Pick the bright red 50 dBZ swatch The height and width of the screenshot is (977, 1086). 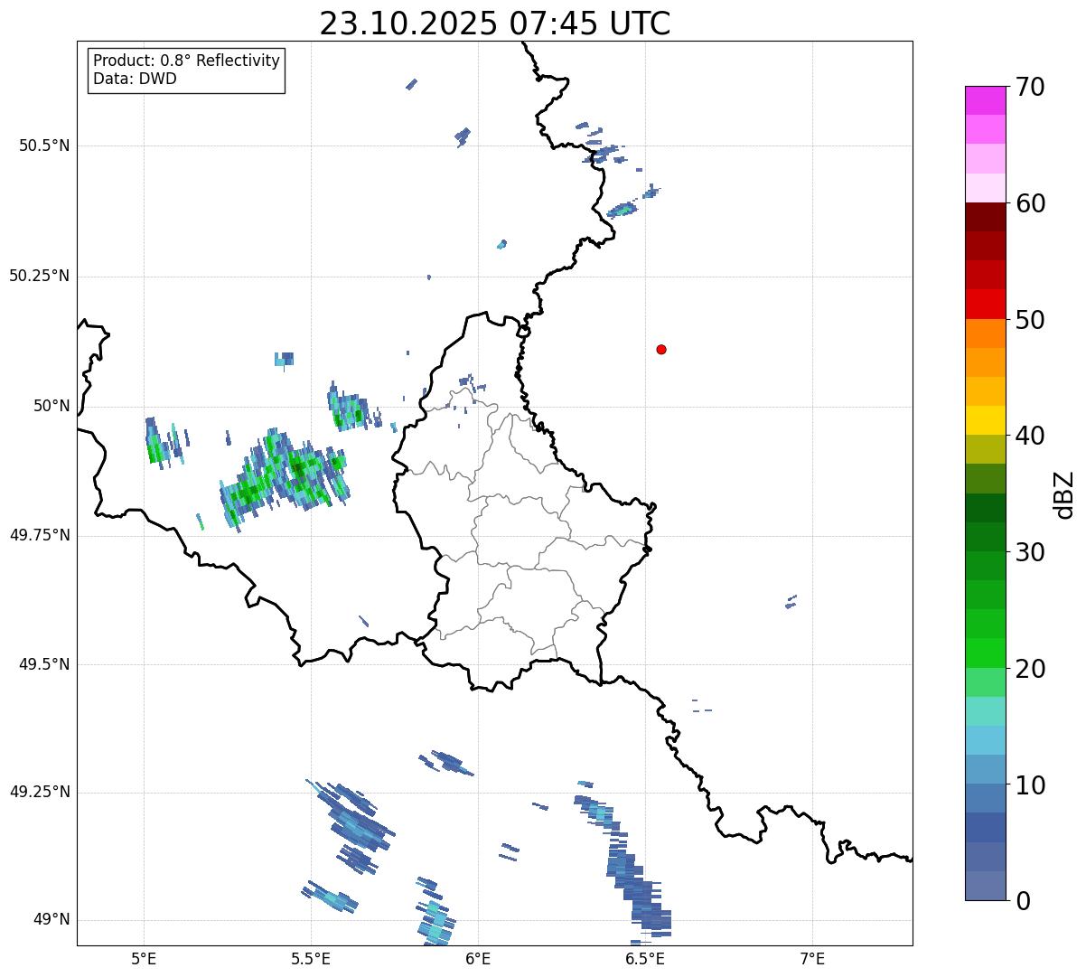tap(985, 305)
